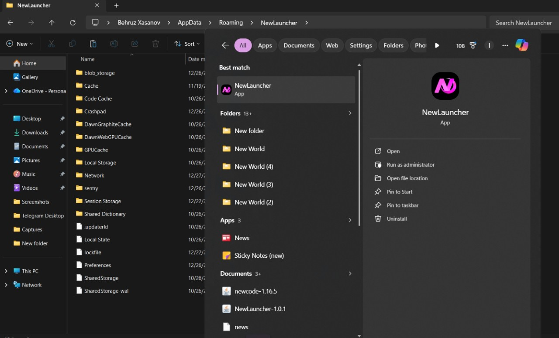Select the Settings search filter tab
The height and width of the screenshot is (338, 559).
point(361,45)
